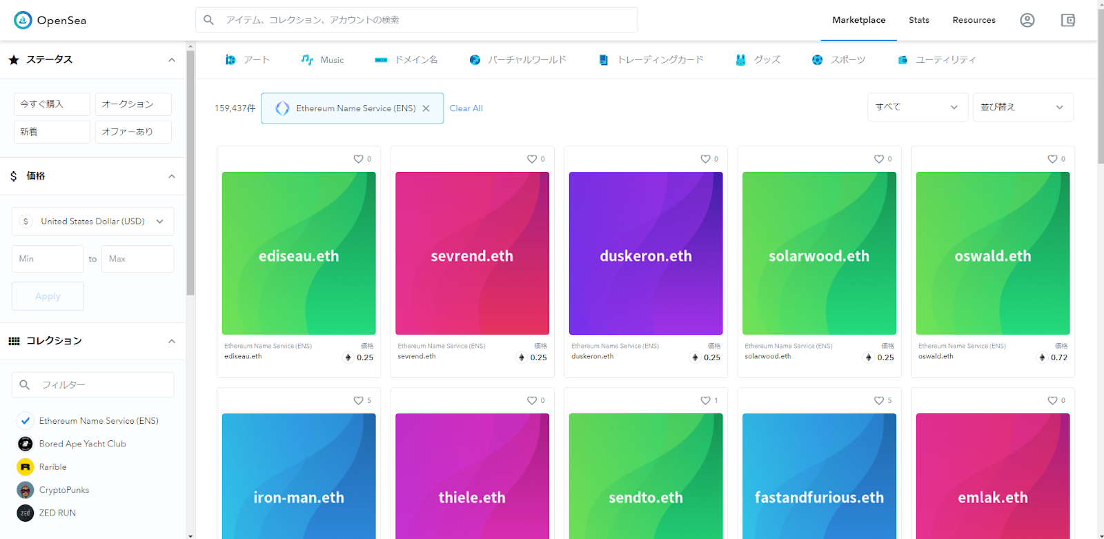Open the すべて filter dropdown
The image size is (1104, 539).
917,107
